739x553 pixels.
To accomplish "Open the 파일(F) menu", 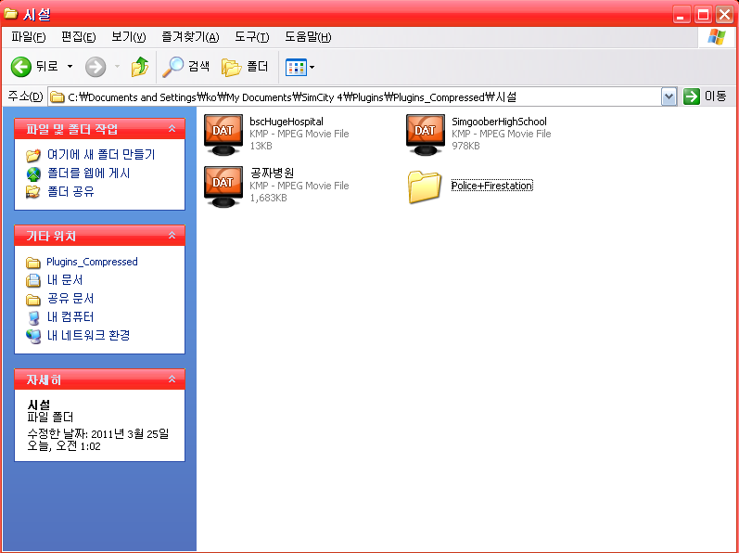I will 28,37.
